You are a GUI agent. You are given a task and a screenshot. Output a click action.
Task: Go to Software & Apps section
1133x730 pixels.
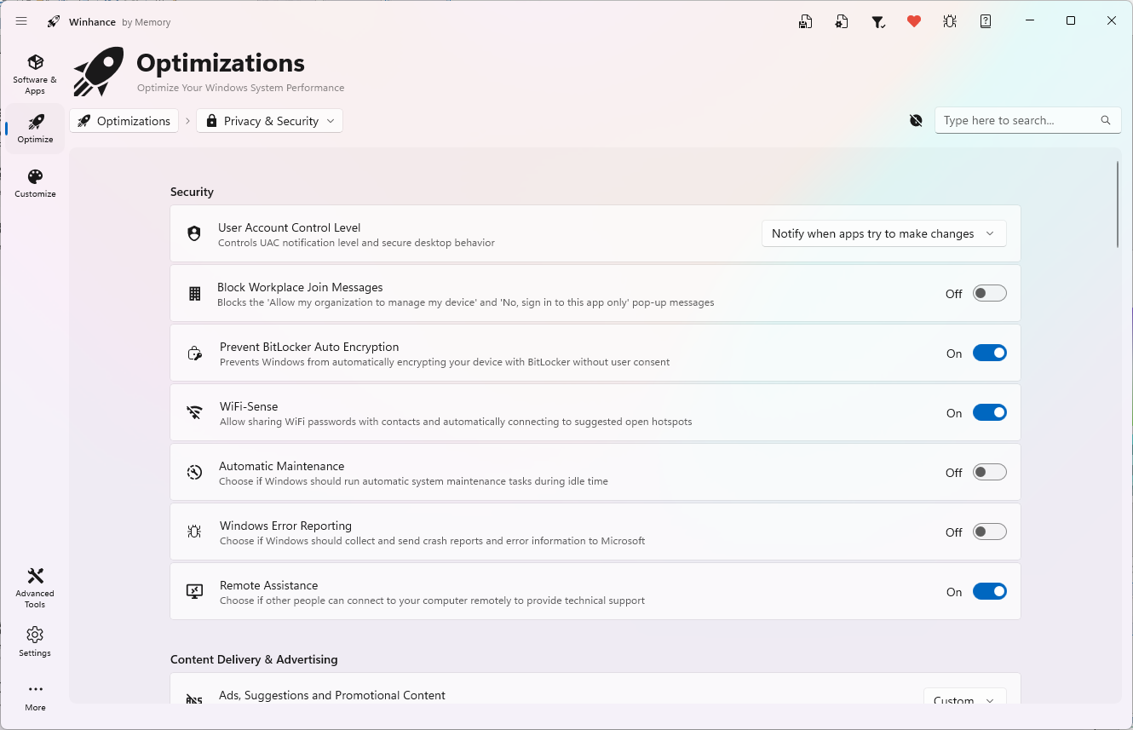click(x=35, y=73)
